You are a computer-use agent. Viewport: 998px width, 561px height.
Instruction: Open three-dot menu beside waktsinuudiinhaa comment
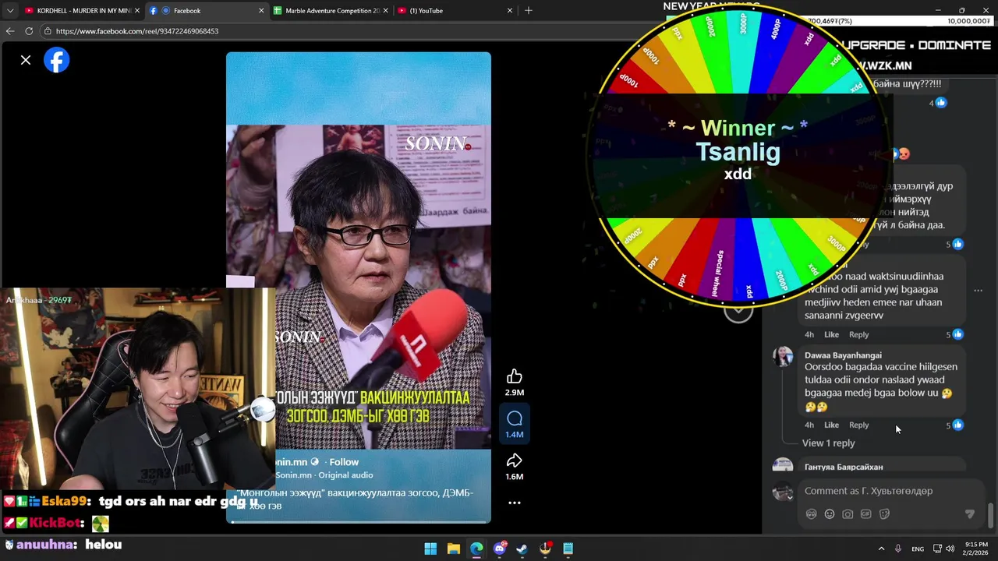pos(978,291)
